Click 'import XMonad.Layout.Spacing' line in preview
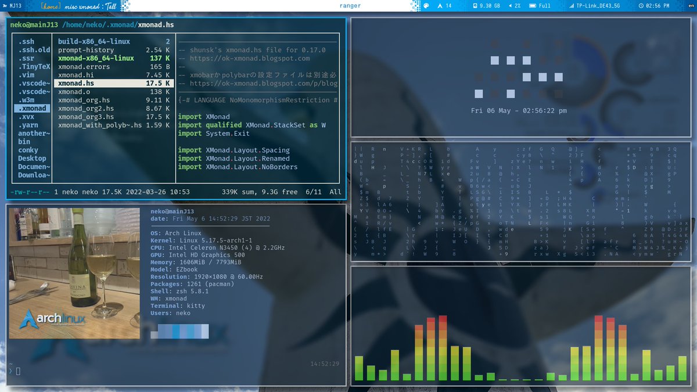 (x=233, y=150)
